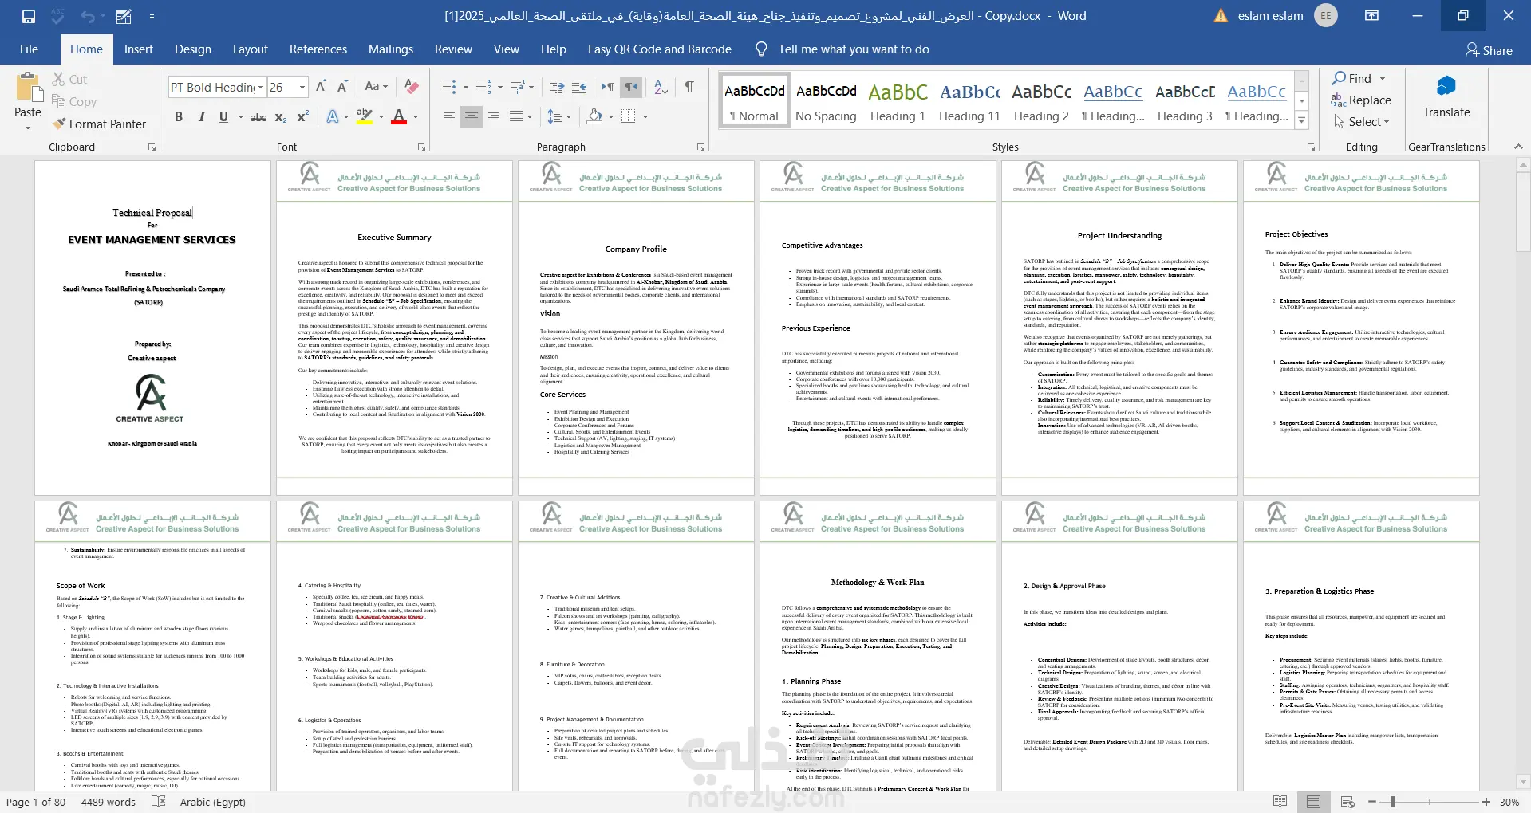Toggle Show/Hide paragraph marks
Screen dimensions: 1531x813
(689, 87)
